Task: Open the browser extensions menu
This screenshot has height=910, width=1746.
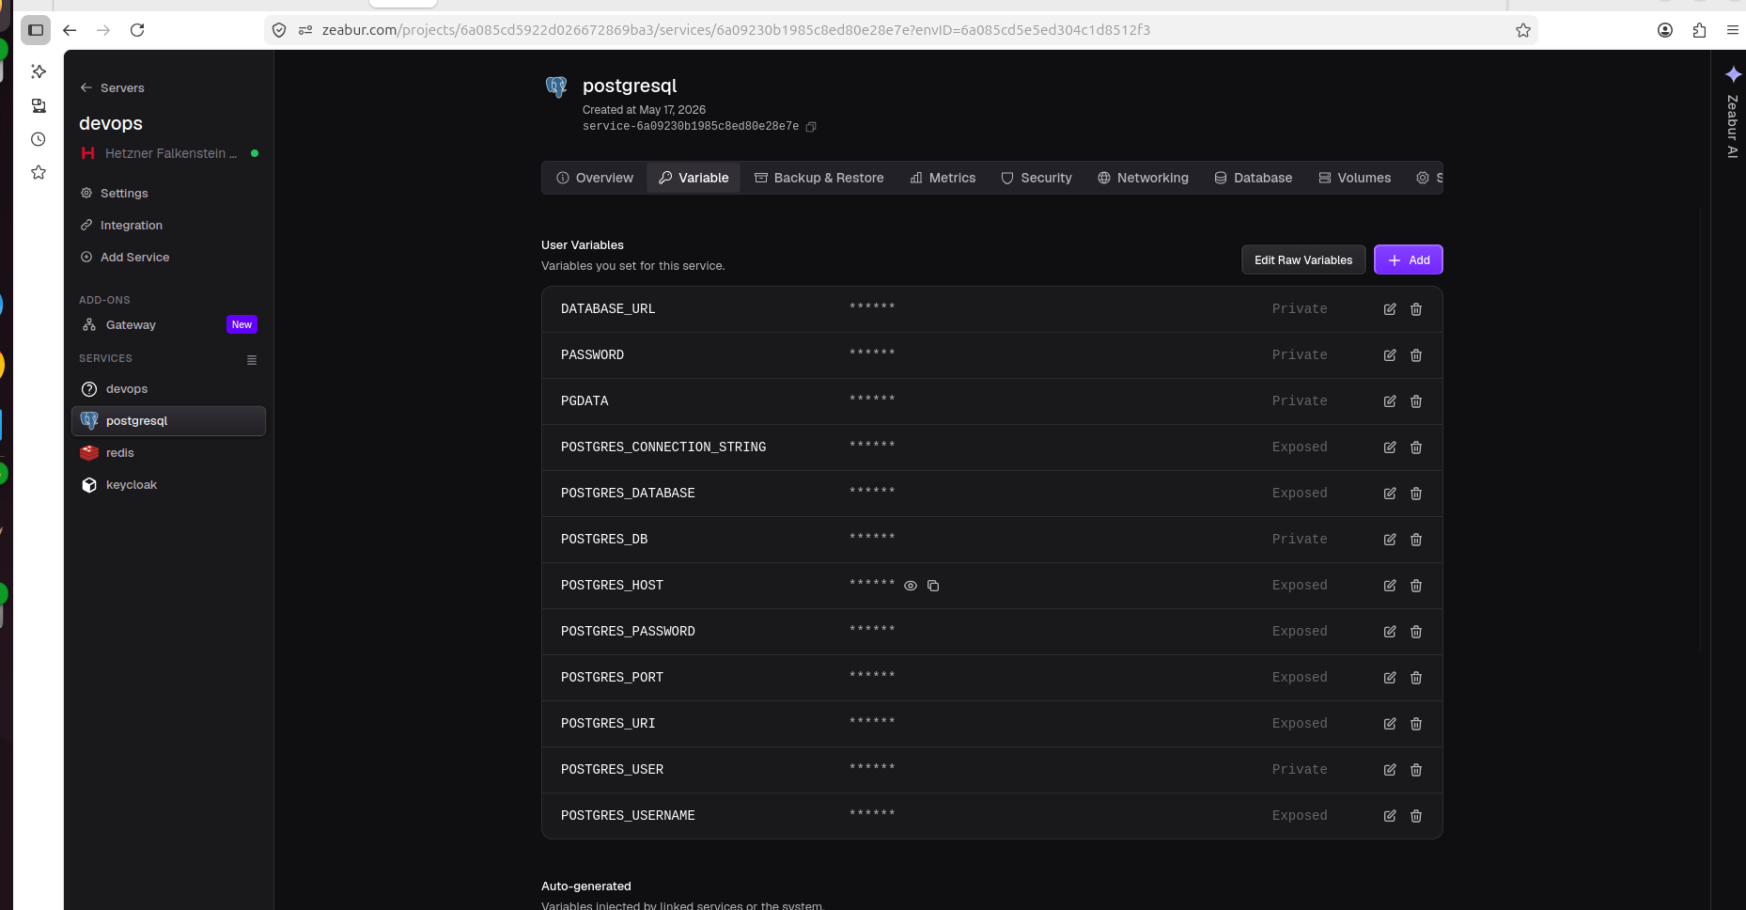Action: 1699,30
